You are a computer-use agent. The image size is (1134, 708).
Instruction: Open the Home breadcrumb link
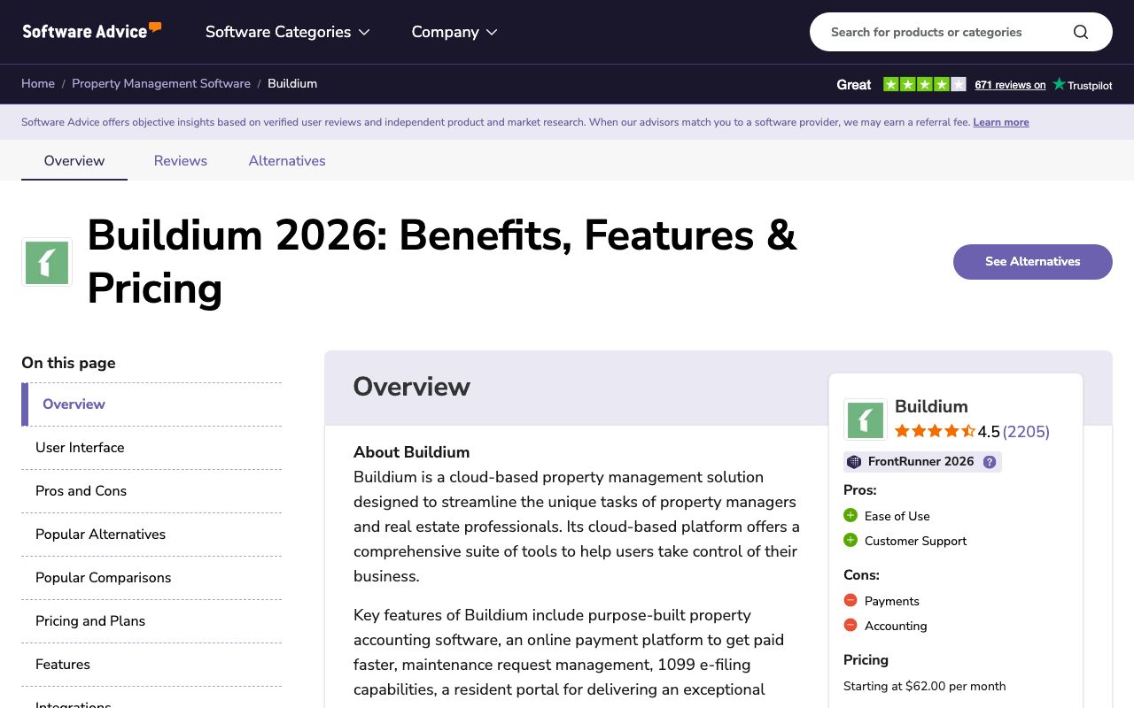tap(38, 83)
